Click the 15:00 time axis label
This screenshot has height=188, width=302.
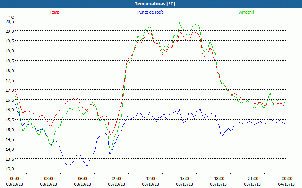coord(185,179)
